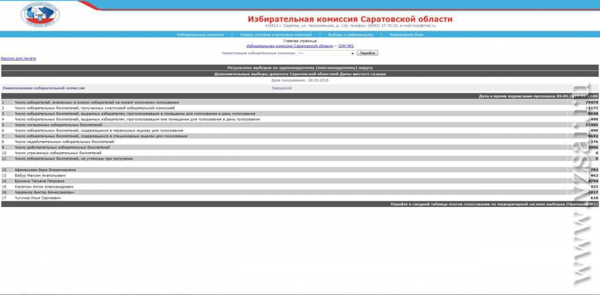Screen dimensions: 600x295
Task: Select the row бюллетеней, не учтенных при получении
Action: (x=299, y=158)
